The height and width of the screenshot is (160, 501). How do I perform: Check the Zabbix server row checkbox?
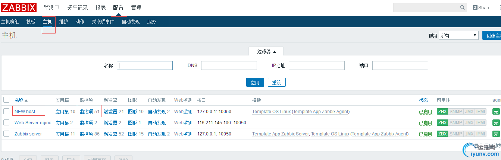6,134
